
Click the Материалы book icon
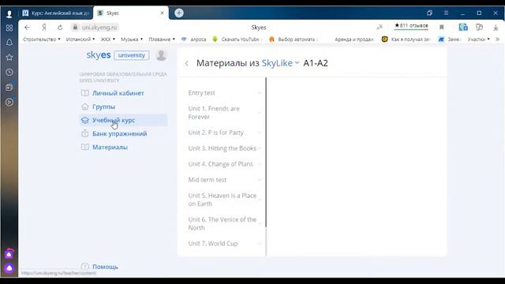(x=85, y=148)
